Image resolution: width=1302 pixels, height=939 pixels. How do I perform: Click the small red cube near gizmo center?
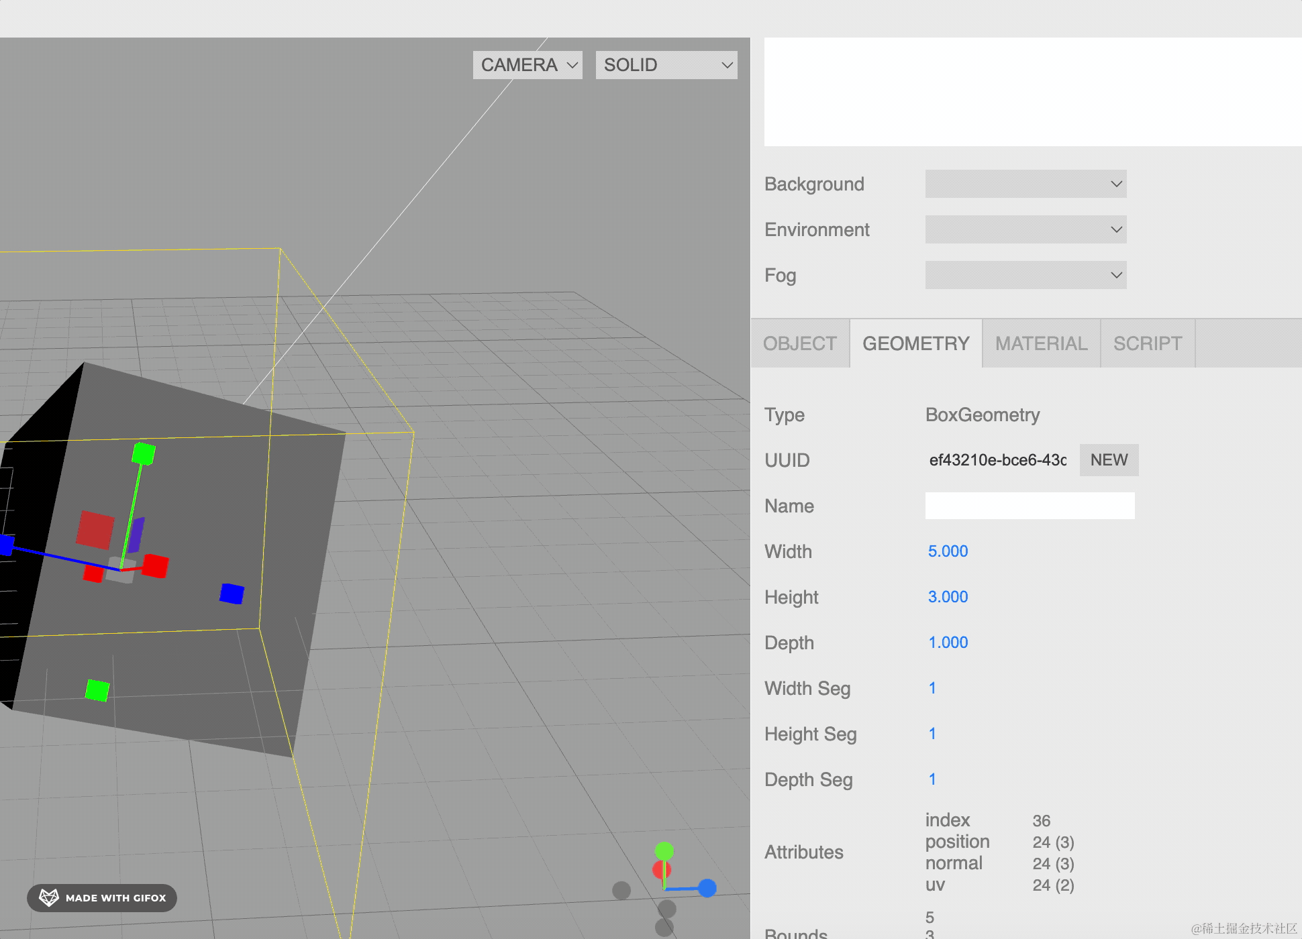(93, 574)
